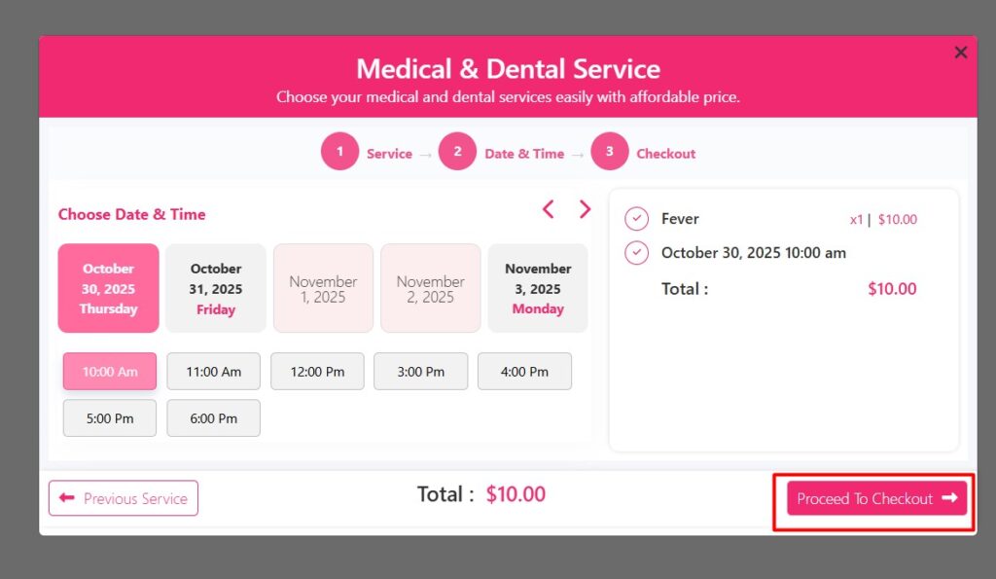Click the Checkout step 3 circle icon
The width and height of the screenshot is (996, 579).
tap(610, 152)
